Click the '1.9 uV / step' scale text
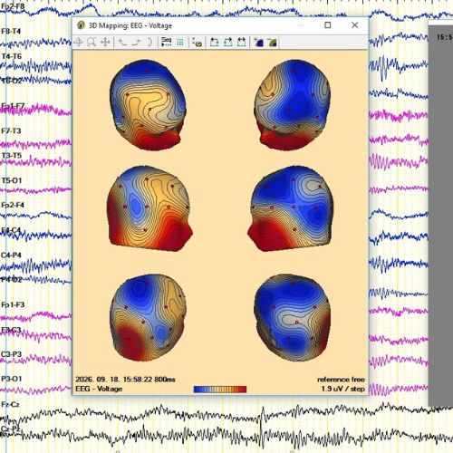Image resolution: width=453 pixels, height=453 pixels. click(x=343, y=389)
